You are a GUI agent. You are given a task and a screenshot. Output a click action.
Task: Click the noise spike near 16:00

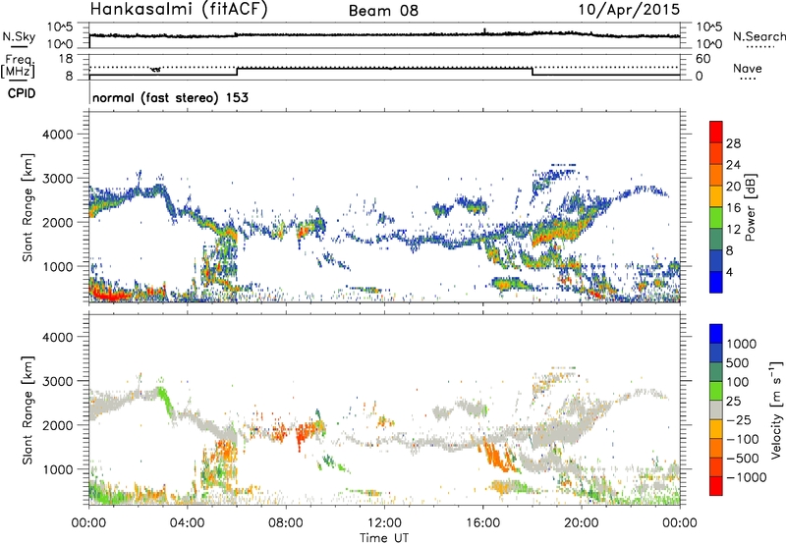pos(484,31)
